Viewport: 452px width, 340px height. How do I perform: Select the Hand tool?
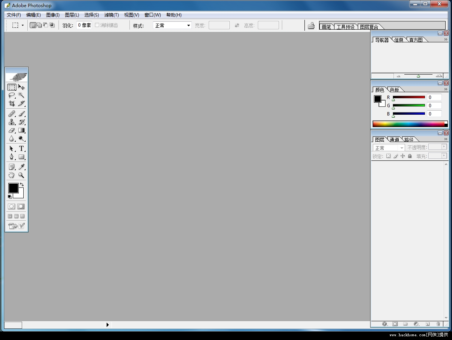point(12,175)
